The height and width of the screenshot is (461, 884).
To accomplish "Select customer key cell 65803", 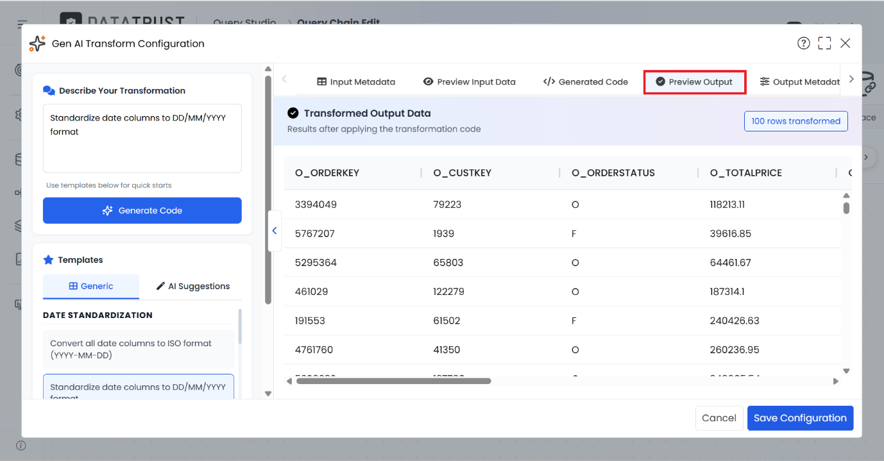I will (448, 263).
